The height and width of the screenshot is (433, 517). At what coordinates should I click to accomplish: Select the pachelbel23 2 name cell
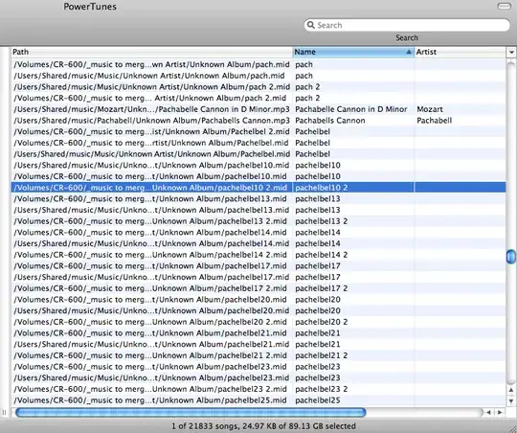pyautogui.click(x=353, y=389)
